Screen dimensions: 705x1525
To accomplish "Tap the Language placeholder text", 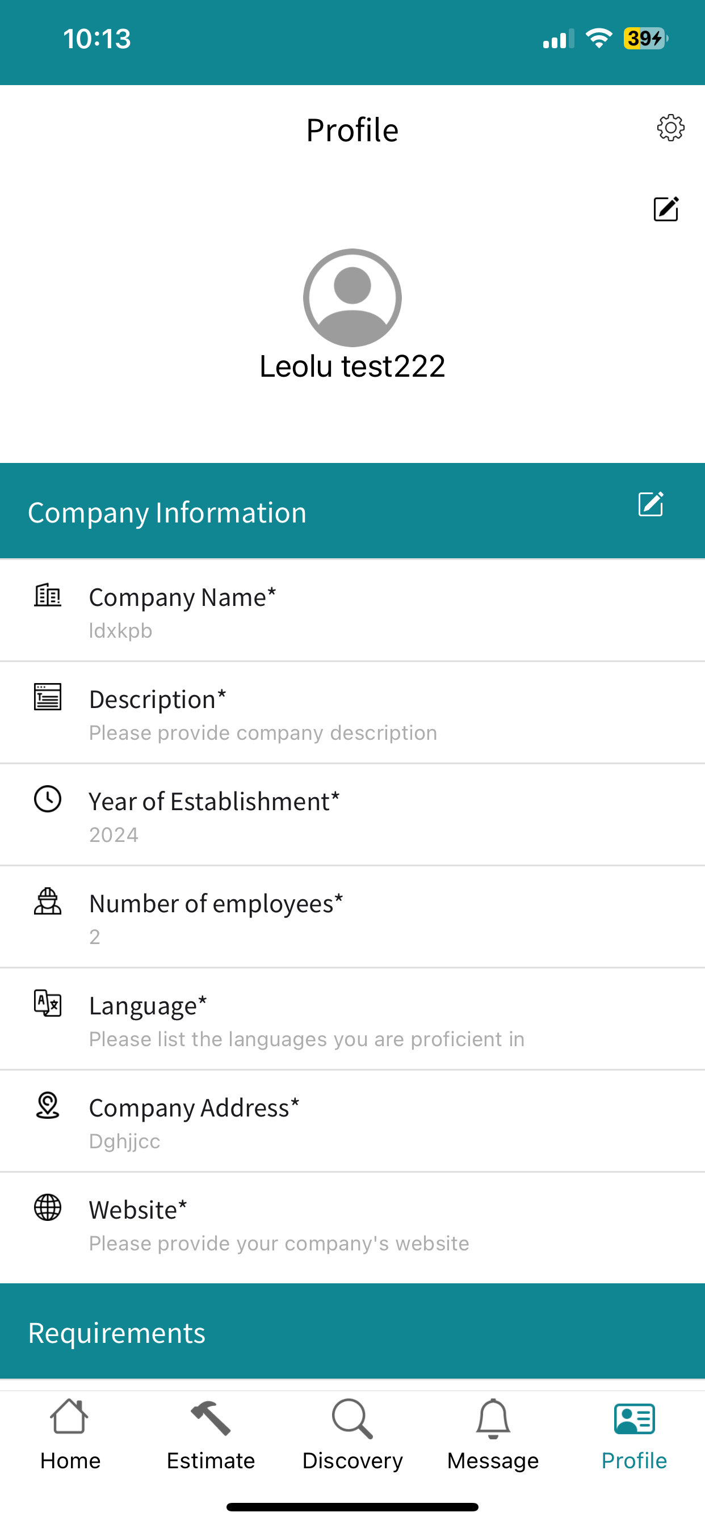I will tap(307, 1039).
